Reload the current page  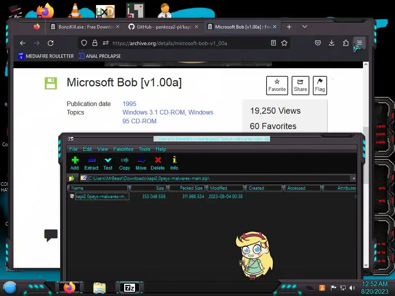[51, 43]
